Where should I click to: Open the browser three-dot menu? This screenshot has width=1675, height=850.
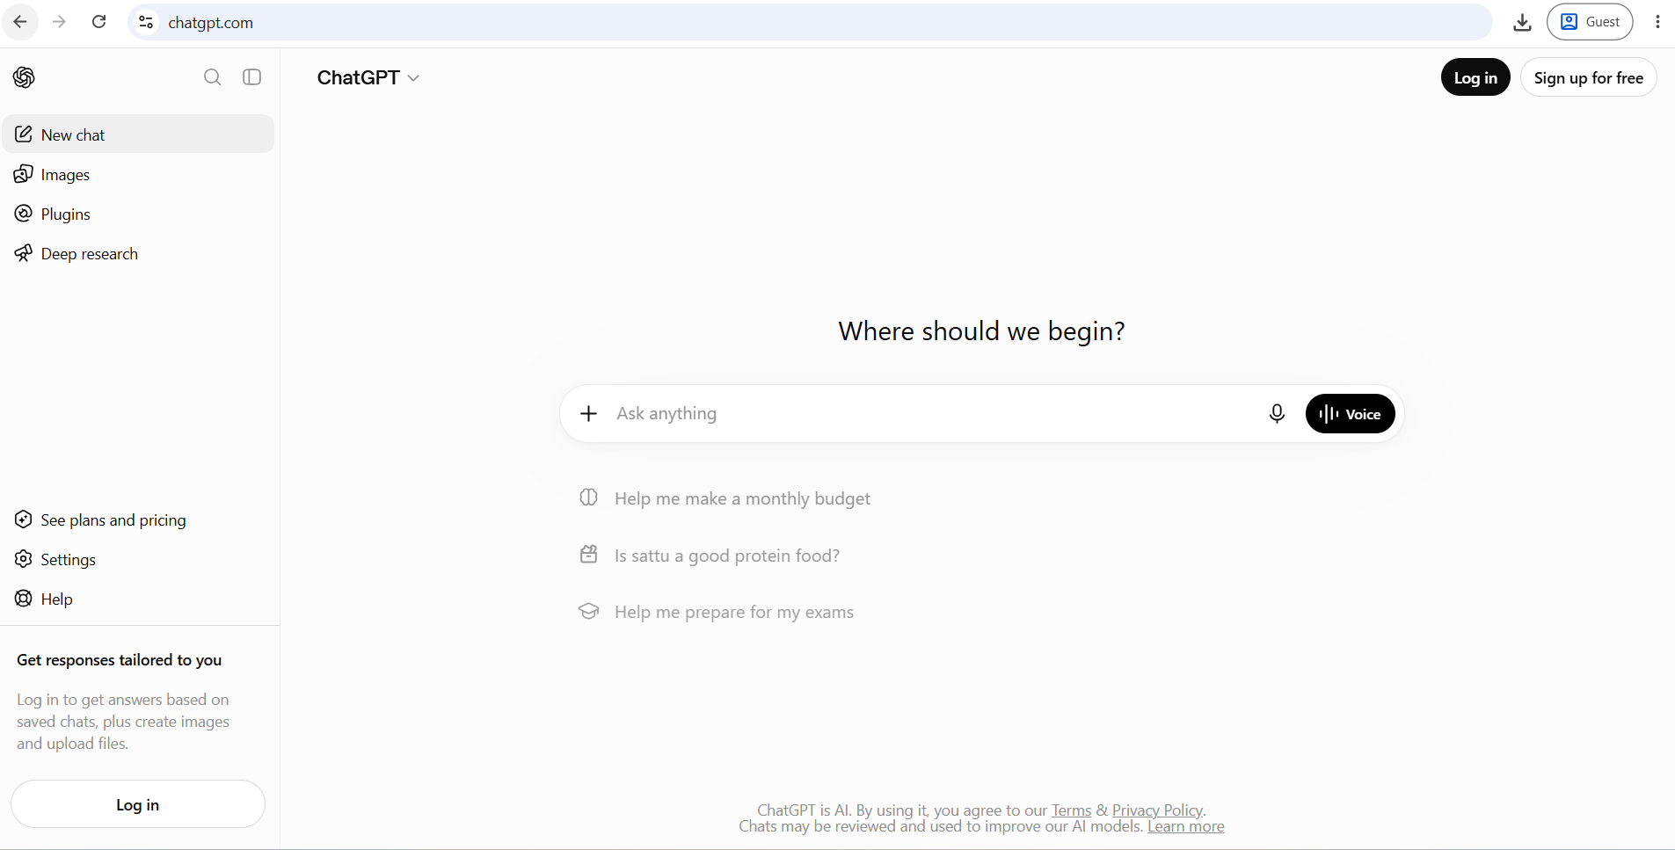click(1657, 22)
